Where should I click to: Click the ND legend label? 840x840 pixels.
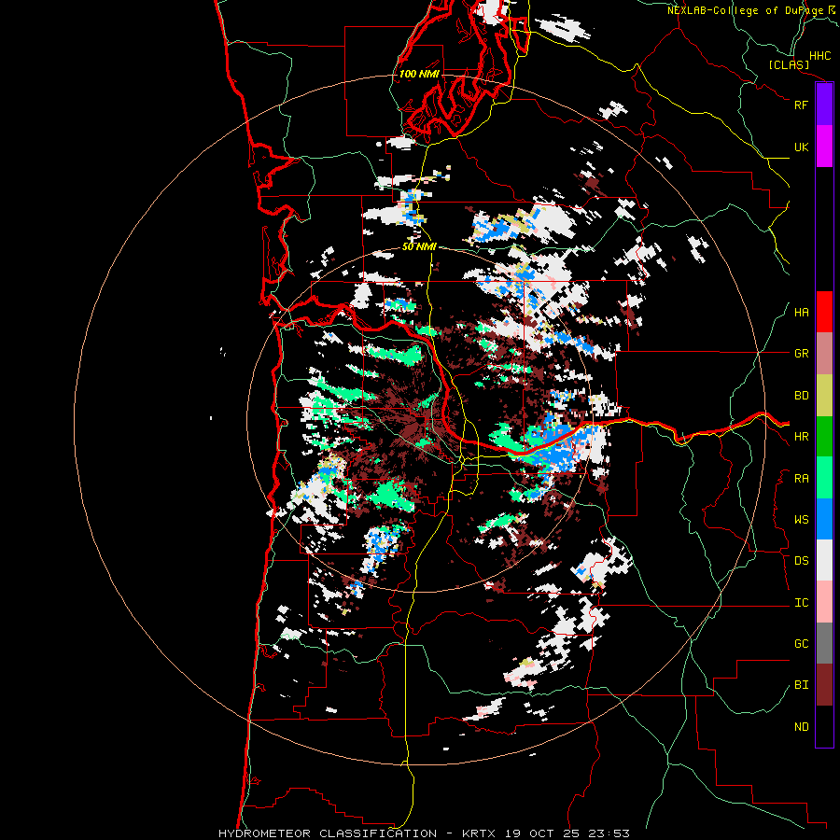[x=801, y=727]
